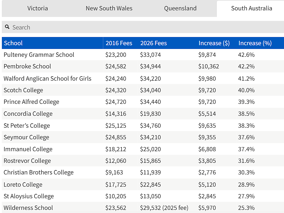Click the St Peter's College name
The width and height of the screenshot is (284, 213).
pyautogui.click(x=27, y=126)
